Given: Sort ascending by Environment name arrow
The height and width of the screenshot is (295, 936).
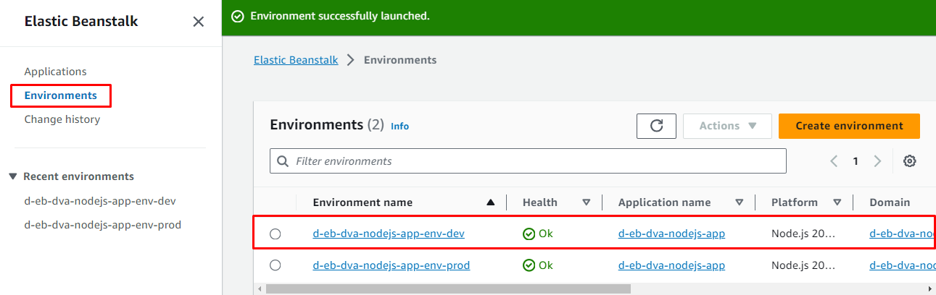Looking at the screenshot, I should [x=491, y=202].
